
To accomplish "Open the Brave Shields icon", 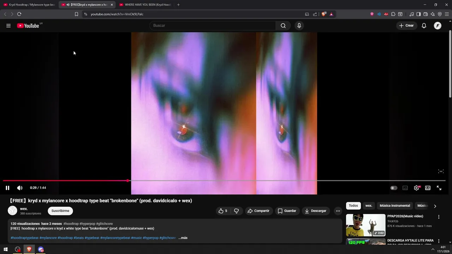I will click(x=323, y=14).
